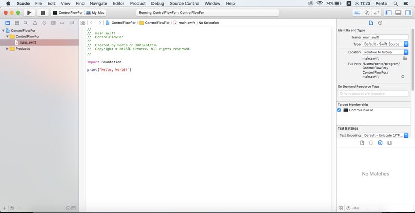Show the Debug navigator
This screenshot has width=415, height=213.
tap(53, 23)
